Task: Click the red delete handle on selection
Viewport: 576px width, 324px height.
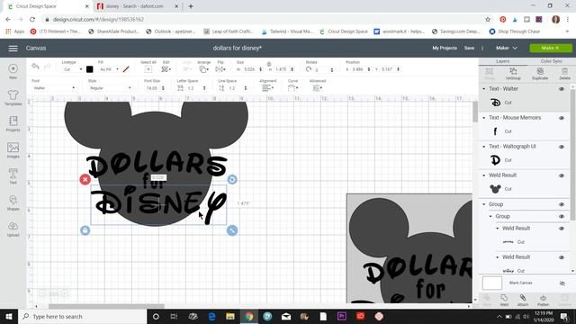Action: click(85, 179)
